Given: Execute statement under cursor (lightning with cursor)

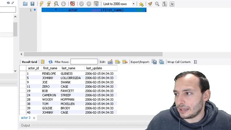Looking at the screenshot, I should (49, 4).
